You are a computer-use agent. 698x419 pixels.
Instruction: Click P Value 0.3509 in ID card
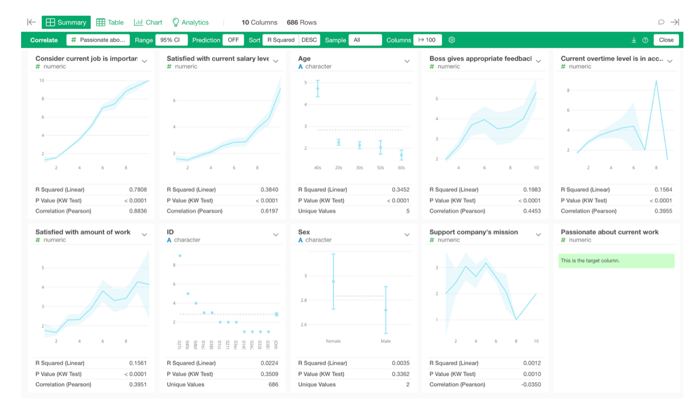(x=269, y=374)
